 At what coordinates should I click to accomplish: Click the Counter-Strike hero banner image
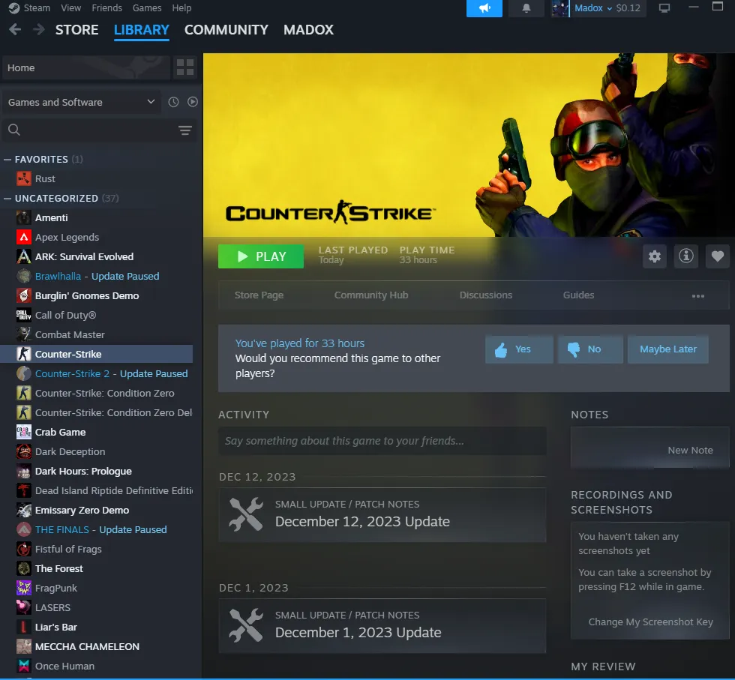[469, 145]
